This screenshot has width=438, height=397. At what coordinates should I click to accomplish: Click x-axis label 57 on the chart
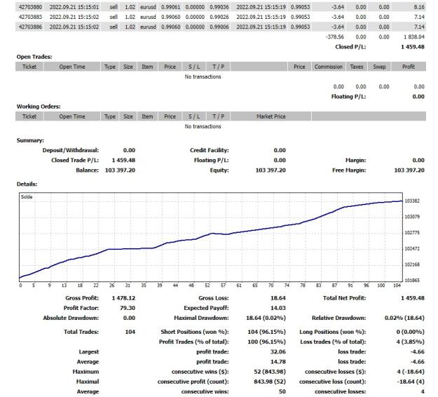pyautogui.click(x=223, y=285)
